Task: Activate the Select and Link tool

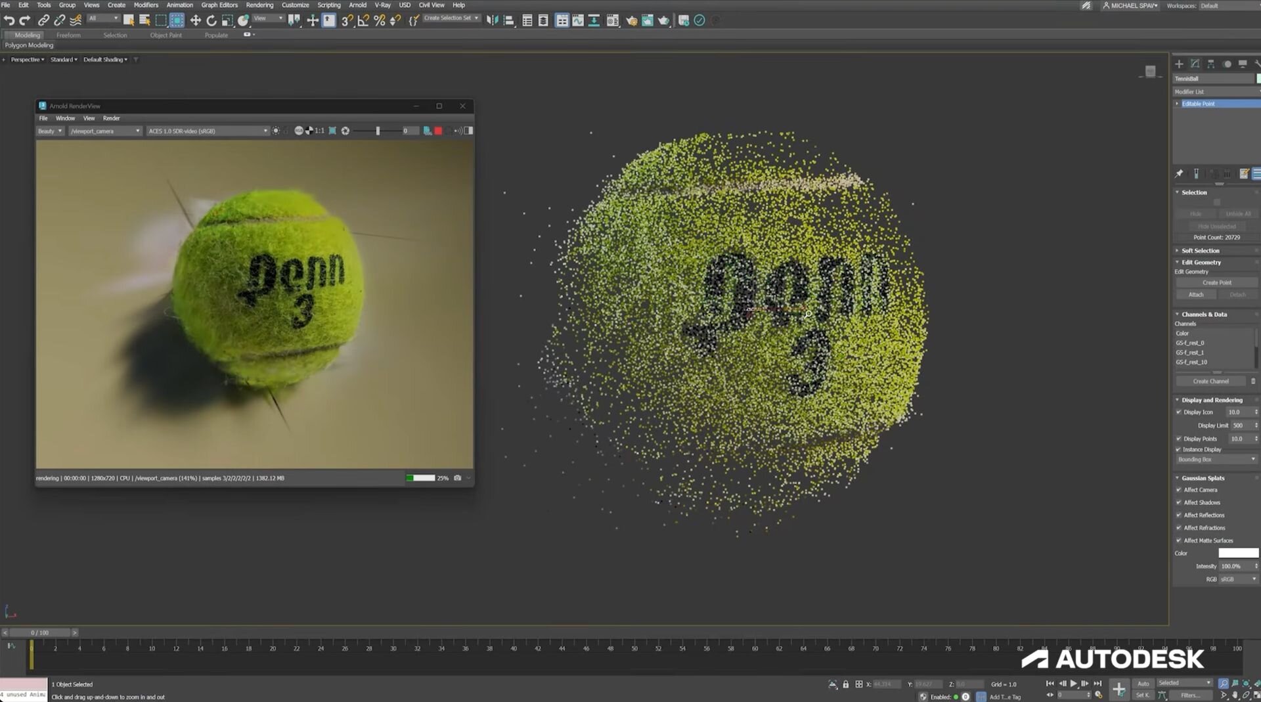Action: (x=43, y=20)
